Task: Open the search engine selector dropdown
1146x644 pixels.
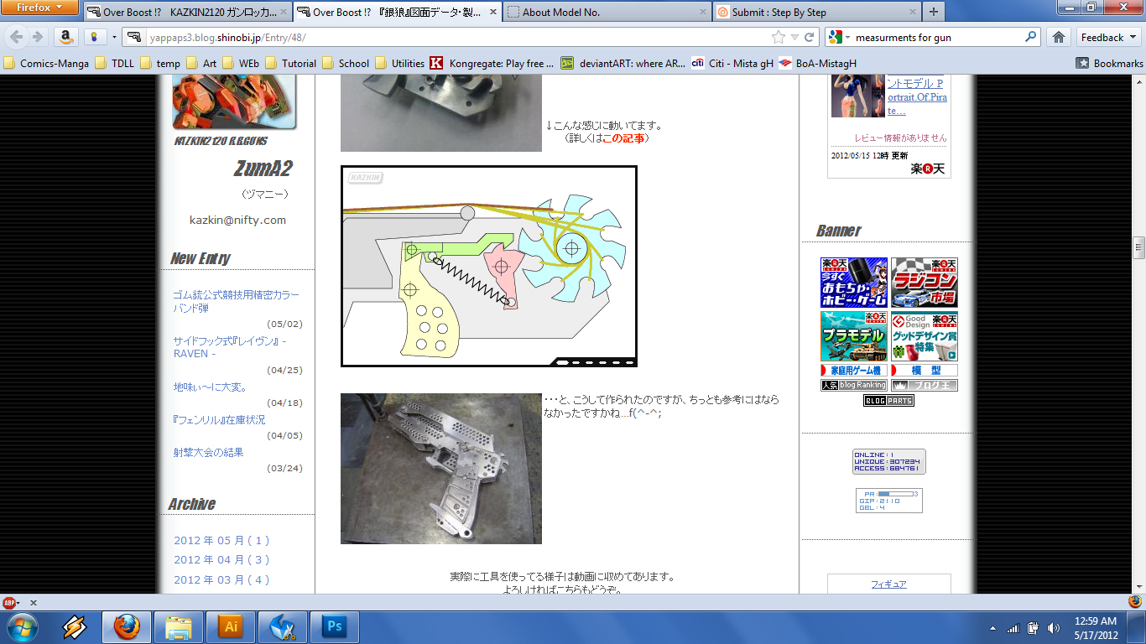Action: (x=838, y=37)
